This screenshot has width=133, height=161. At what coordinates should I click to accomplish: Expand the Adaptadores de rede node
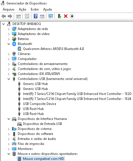(x=9, y=29)
